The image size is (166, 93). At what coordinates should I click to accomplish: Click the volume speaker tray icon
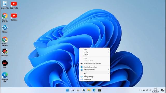coord(150,90)
